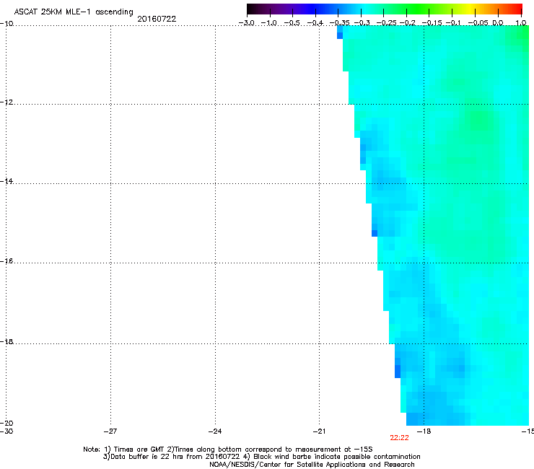Click the -0.4 label on the color scale
This screenshot has height=469, width=534.
coord(315,23)
